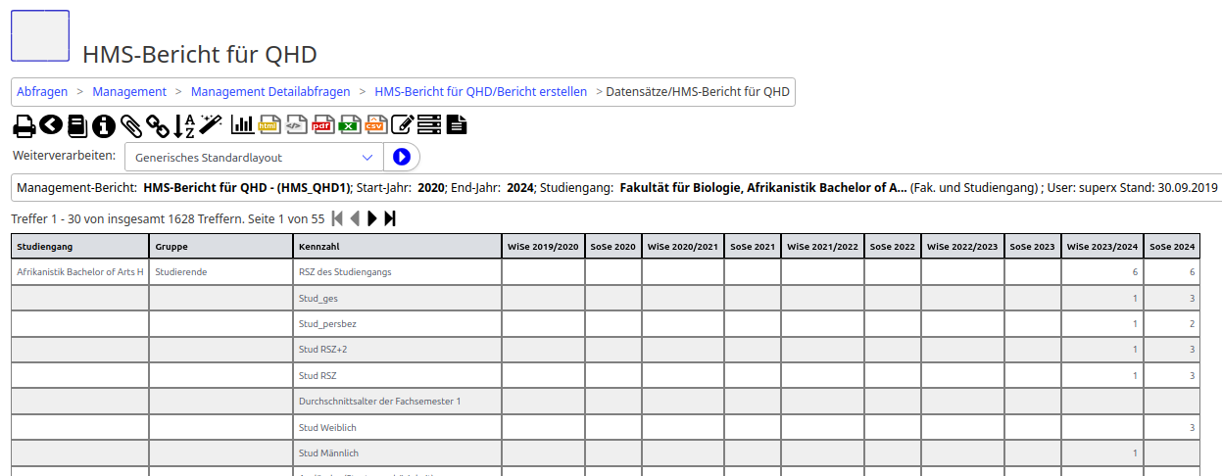
Task: Navigate to Management Detailabfragen breadcrumb
Action: (x=270, y=92)
